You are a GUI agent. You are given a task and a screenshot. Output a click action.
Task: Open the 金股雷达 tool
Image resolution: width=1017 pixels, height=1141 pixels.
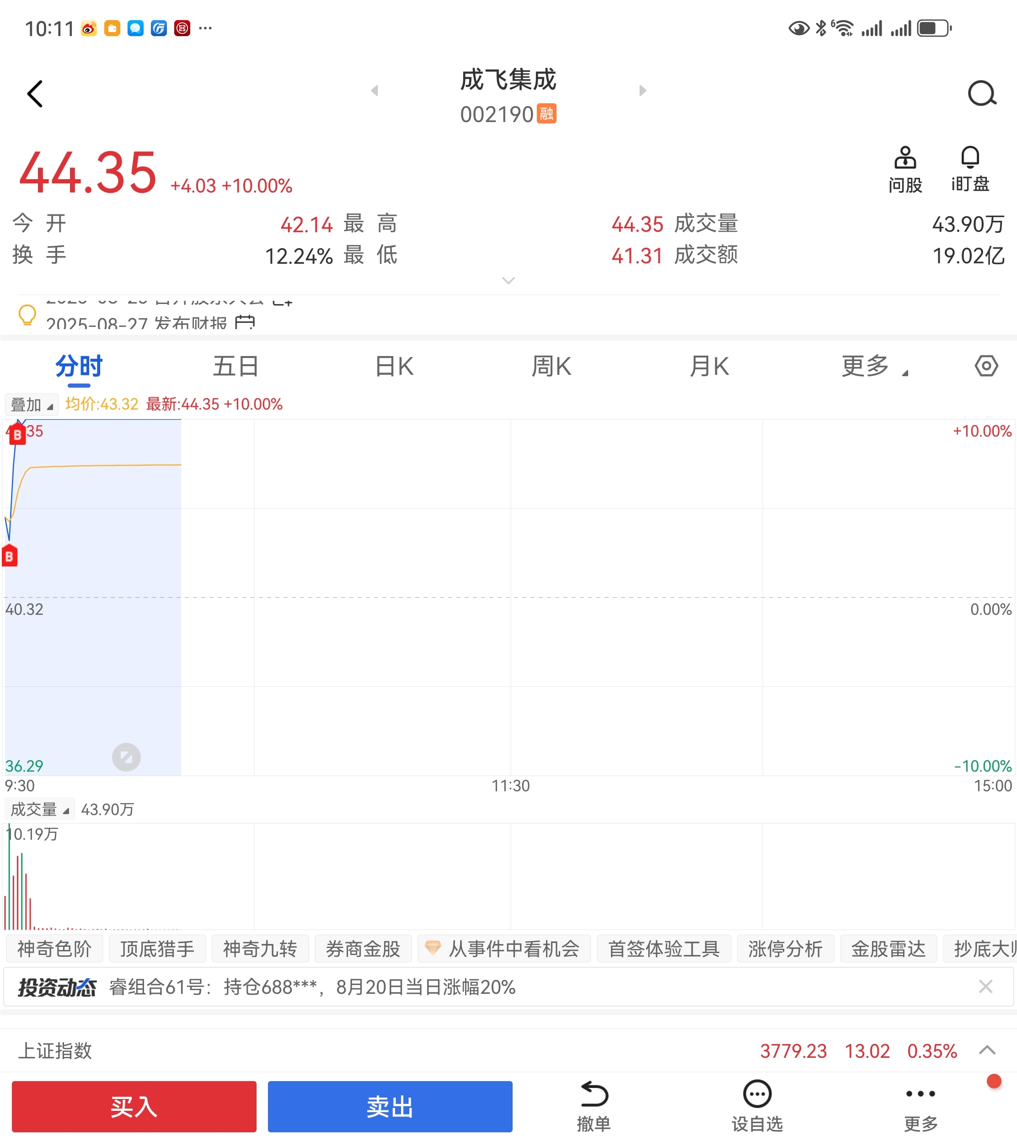coord(889,949)
